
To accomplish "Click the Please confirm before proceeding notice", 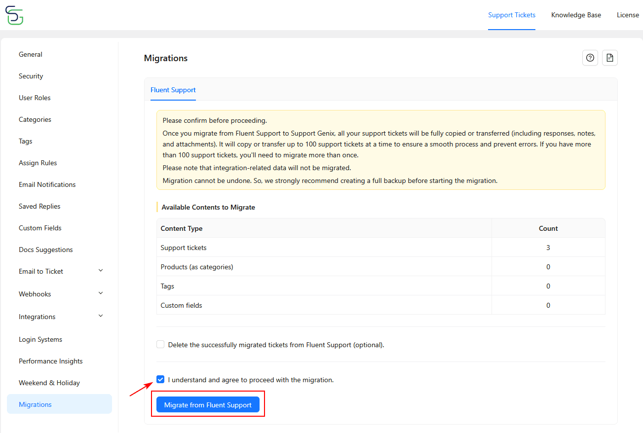I will coord(381,150).
